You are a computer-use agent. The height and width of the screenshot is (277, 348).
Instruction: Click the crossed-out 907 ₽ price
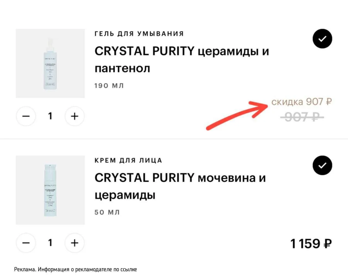(x=302, y=117)
